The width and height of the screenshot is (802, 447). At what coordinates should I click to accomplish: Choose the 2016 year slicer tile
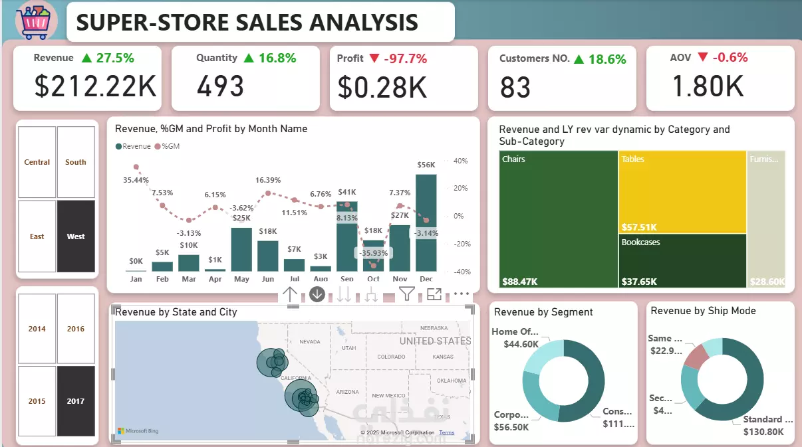point(76,329)
